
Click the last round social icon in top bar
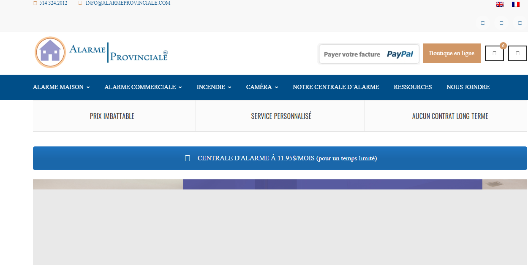point(520,23)
